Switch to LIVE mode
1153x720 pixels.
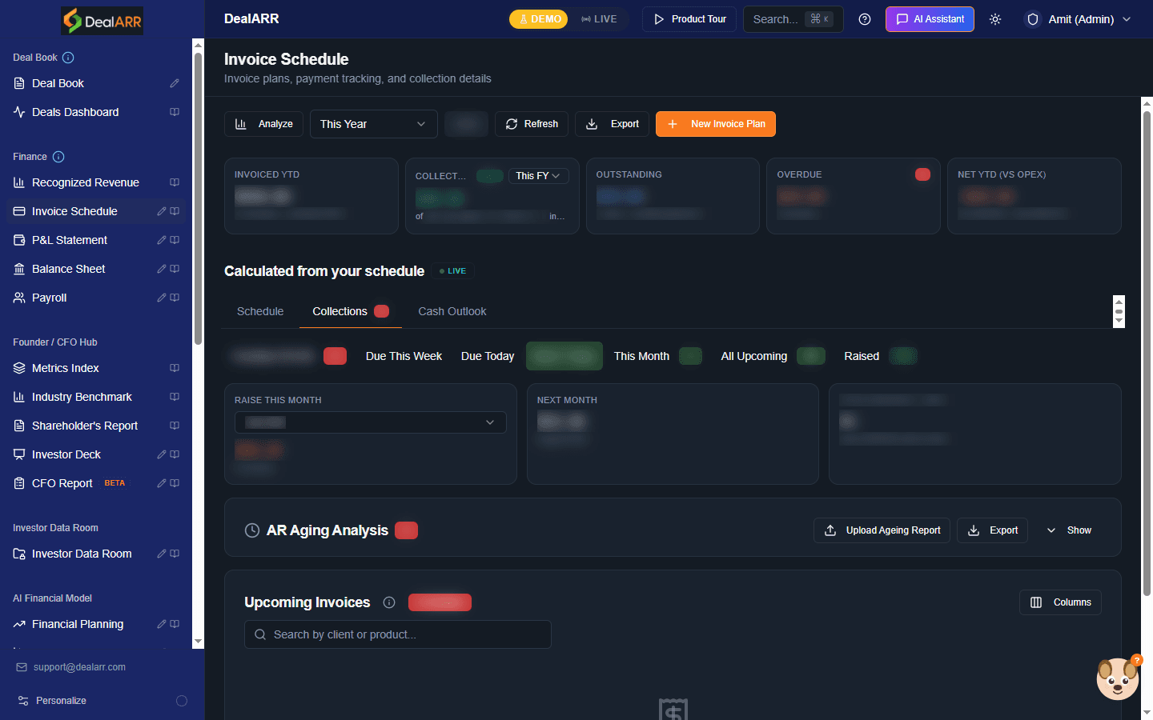599,19
